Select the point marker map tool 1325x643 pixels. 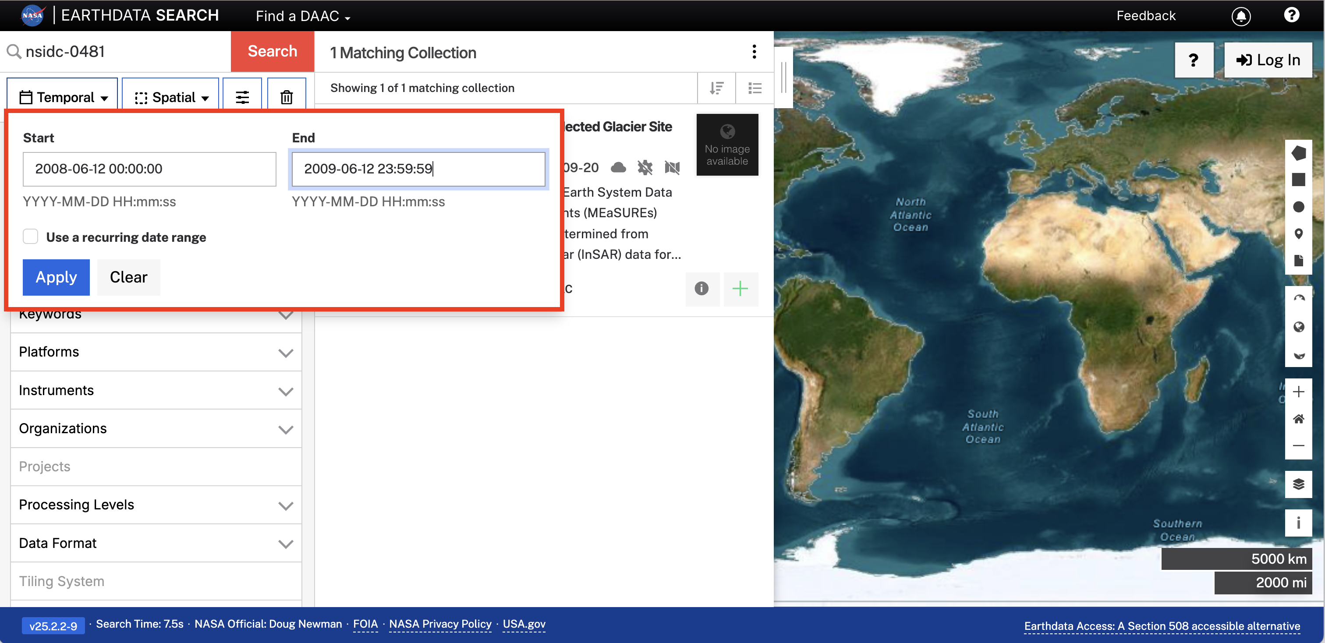pos(1298,234)
